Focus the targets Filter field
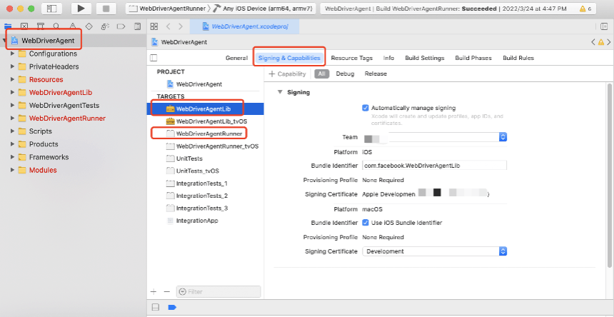The height and width of the screenshot is (317, 614). 218,291
